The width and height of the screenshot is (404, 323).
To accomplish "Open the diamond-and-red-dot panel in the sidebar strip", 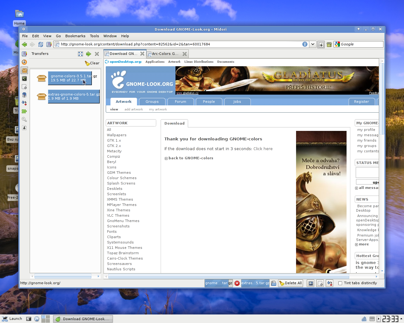I will 24,103.
